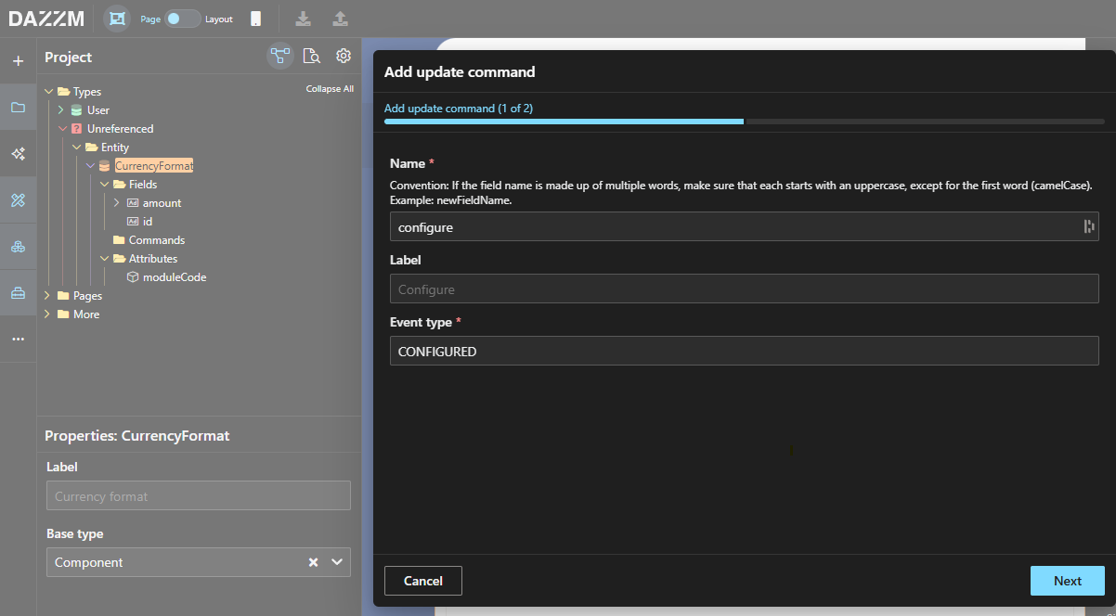Viewport: 1116px width, 616px height.
Task: Select the amount field label in tree
Action: coord(162,203)
